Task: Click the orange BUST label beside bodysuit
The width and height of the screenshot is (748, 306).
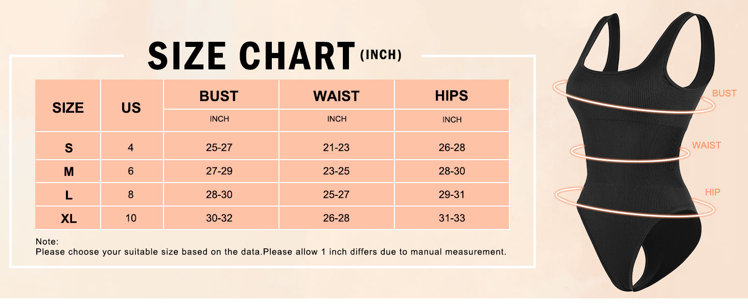Action: tap(724, 93)
